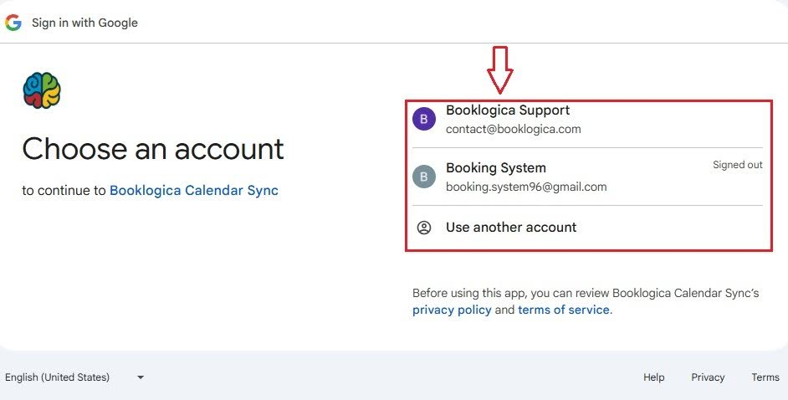Click the Sign in with Google header text
Viewport: 788px width, 400px height.
[84, 23]
